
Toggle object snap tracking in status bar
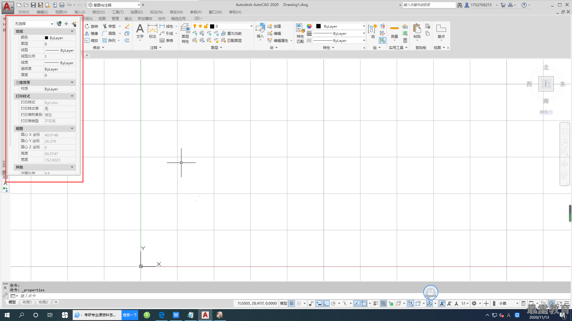coord(357,303)
